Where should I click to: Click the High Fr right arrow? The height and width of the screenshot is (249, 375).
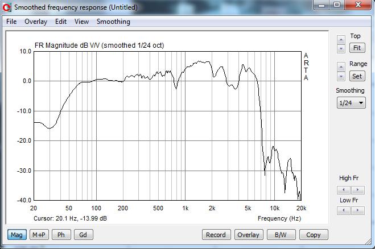(x=358, y=190)
